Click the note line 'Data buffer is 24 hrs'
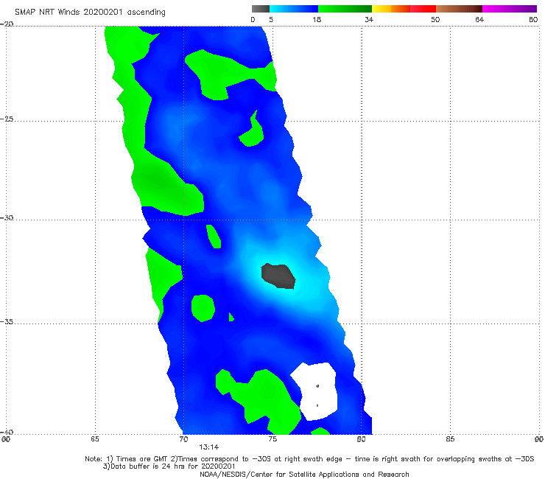 point(169,466)
